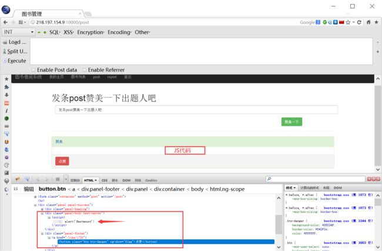Click the Firebug search box
382x251 pixels.
tap(316, 179)
